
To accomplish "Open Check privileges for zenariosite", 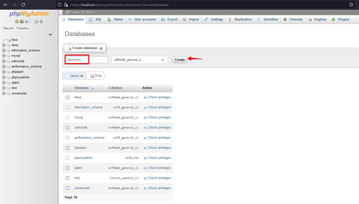I will 159,188.
